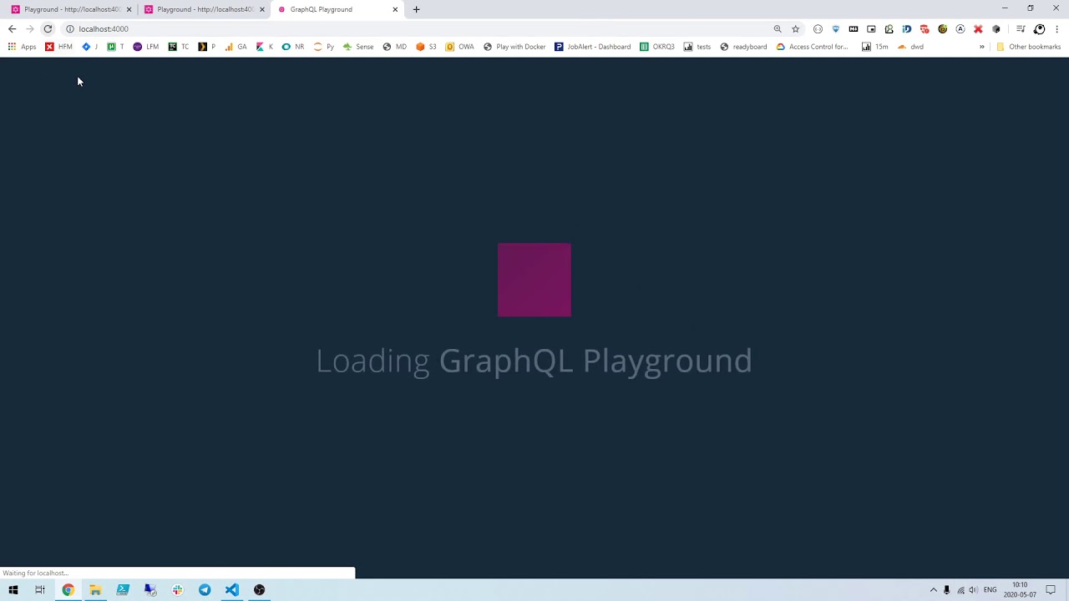Viewport: 1069px width, 601px height.
Task: Open the browser zoom magnifier icon
Action: 778,28
